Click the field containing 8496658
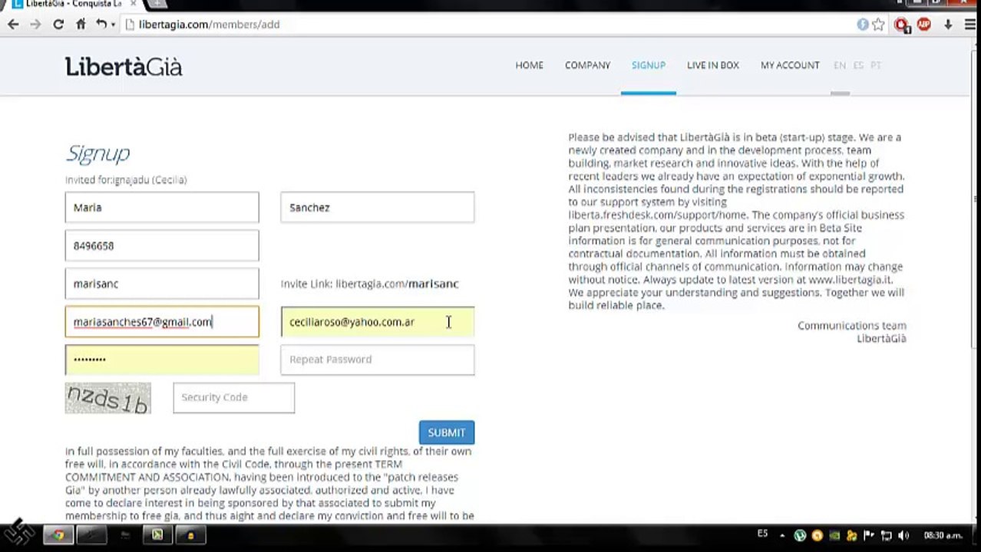Viewport: 981px width, 552px height. (x=162, y=245)
